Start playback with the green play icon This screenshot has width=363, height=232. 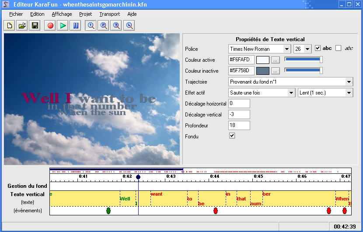click(63, 26)
